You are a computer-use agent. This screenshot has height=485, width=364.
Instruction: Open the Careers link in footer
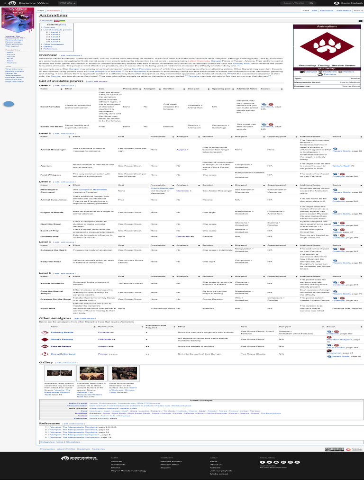pos(215,467)
